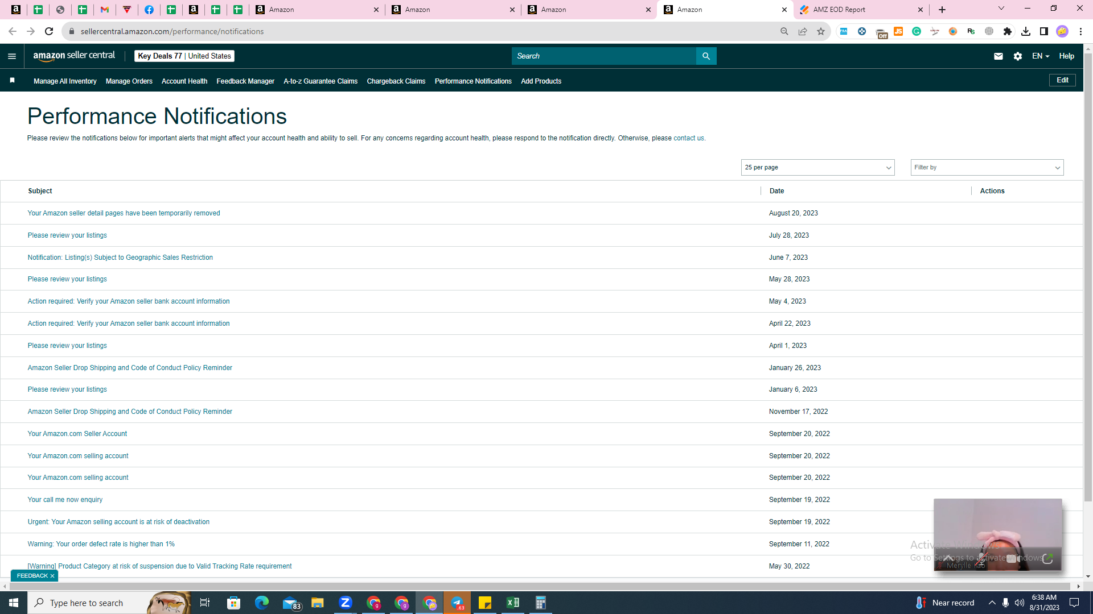This screenshot has height=614, width=1093.
Task: Click the zoom magnifier in the address bar
Action: tap(784, 31)
